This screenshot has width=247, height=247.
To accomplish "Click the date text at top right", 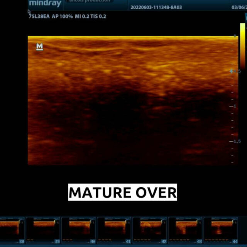I will 239,7.
